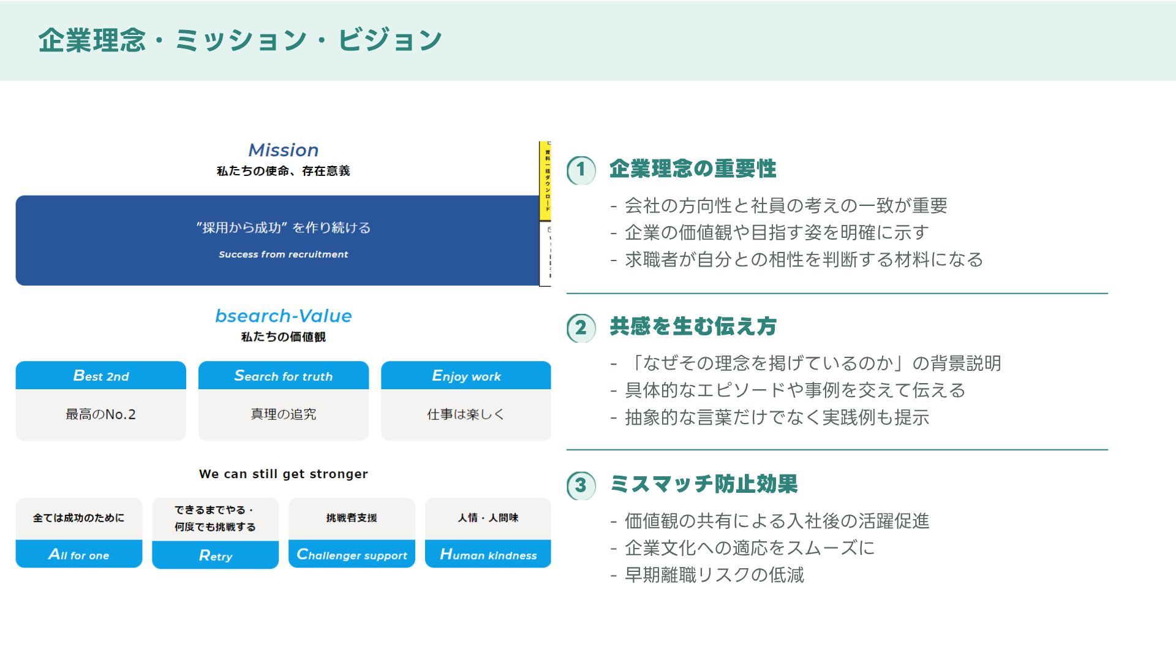Click the circled number 2 badge
The image size is (1176, 662).
581,328
